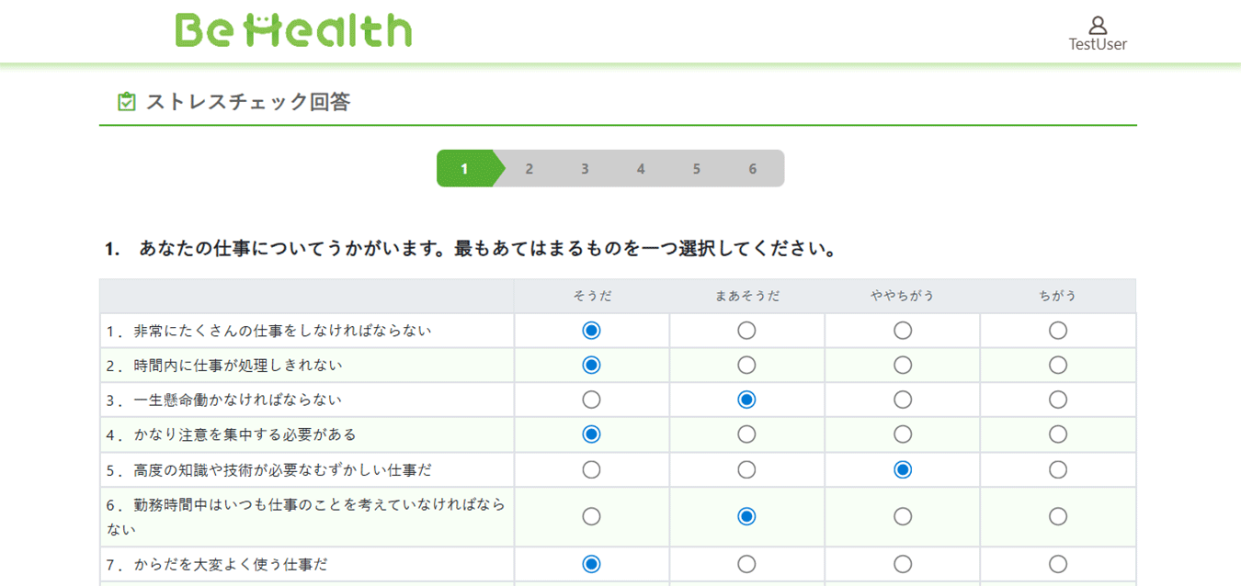Select まあそうだ for question 1
The width and height of the screenshot is (1241, 586).
pyautogui.click(x=746, y=330)
